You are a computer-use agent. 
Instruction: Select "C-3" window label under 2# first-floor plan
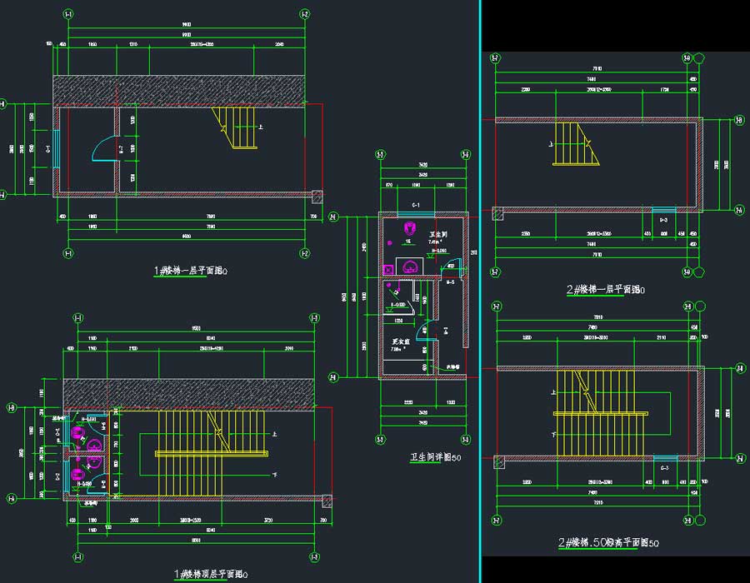click(x=663, y=221)
